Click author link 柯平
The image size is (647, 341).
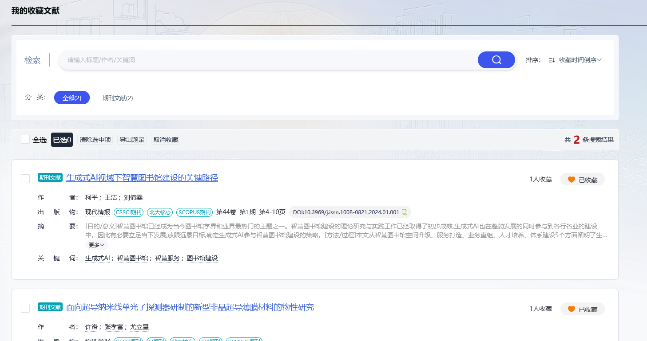tap(91, 197)
